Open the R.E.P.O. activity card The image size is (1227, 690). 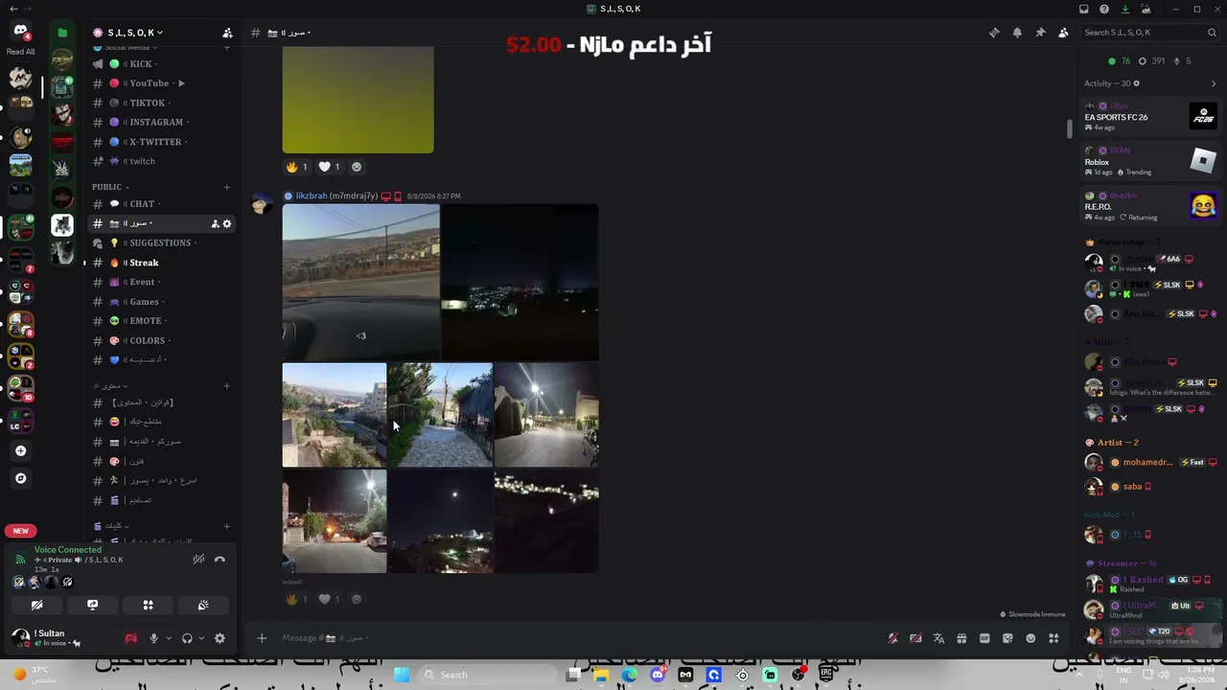(1150, 206)
